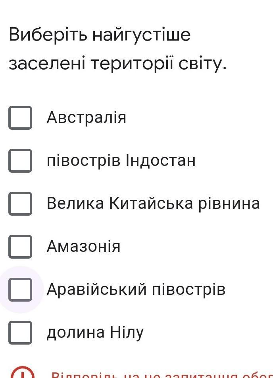Click the Аравійський півострів label text
This screenshot has height=378, width=273.
[136, 289]
